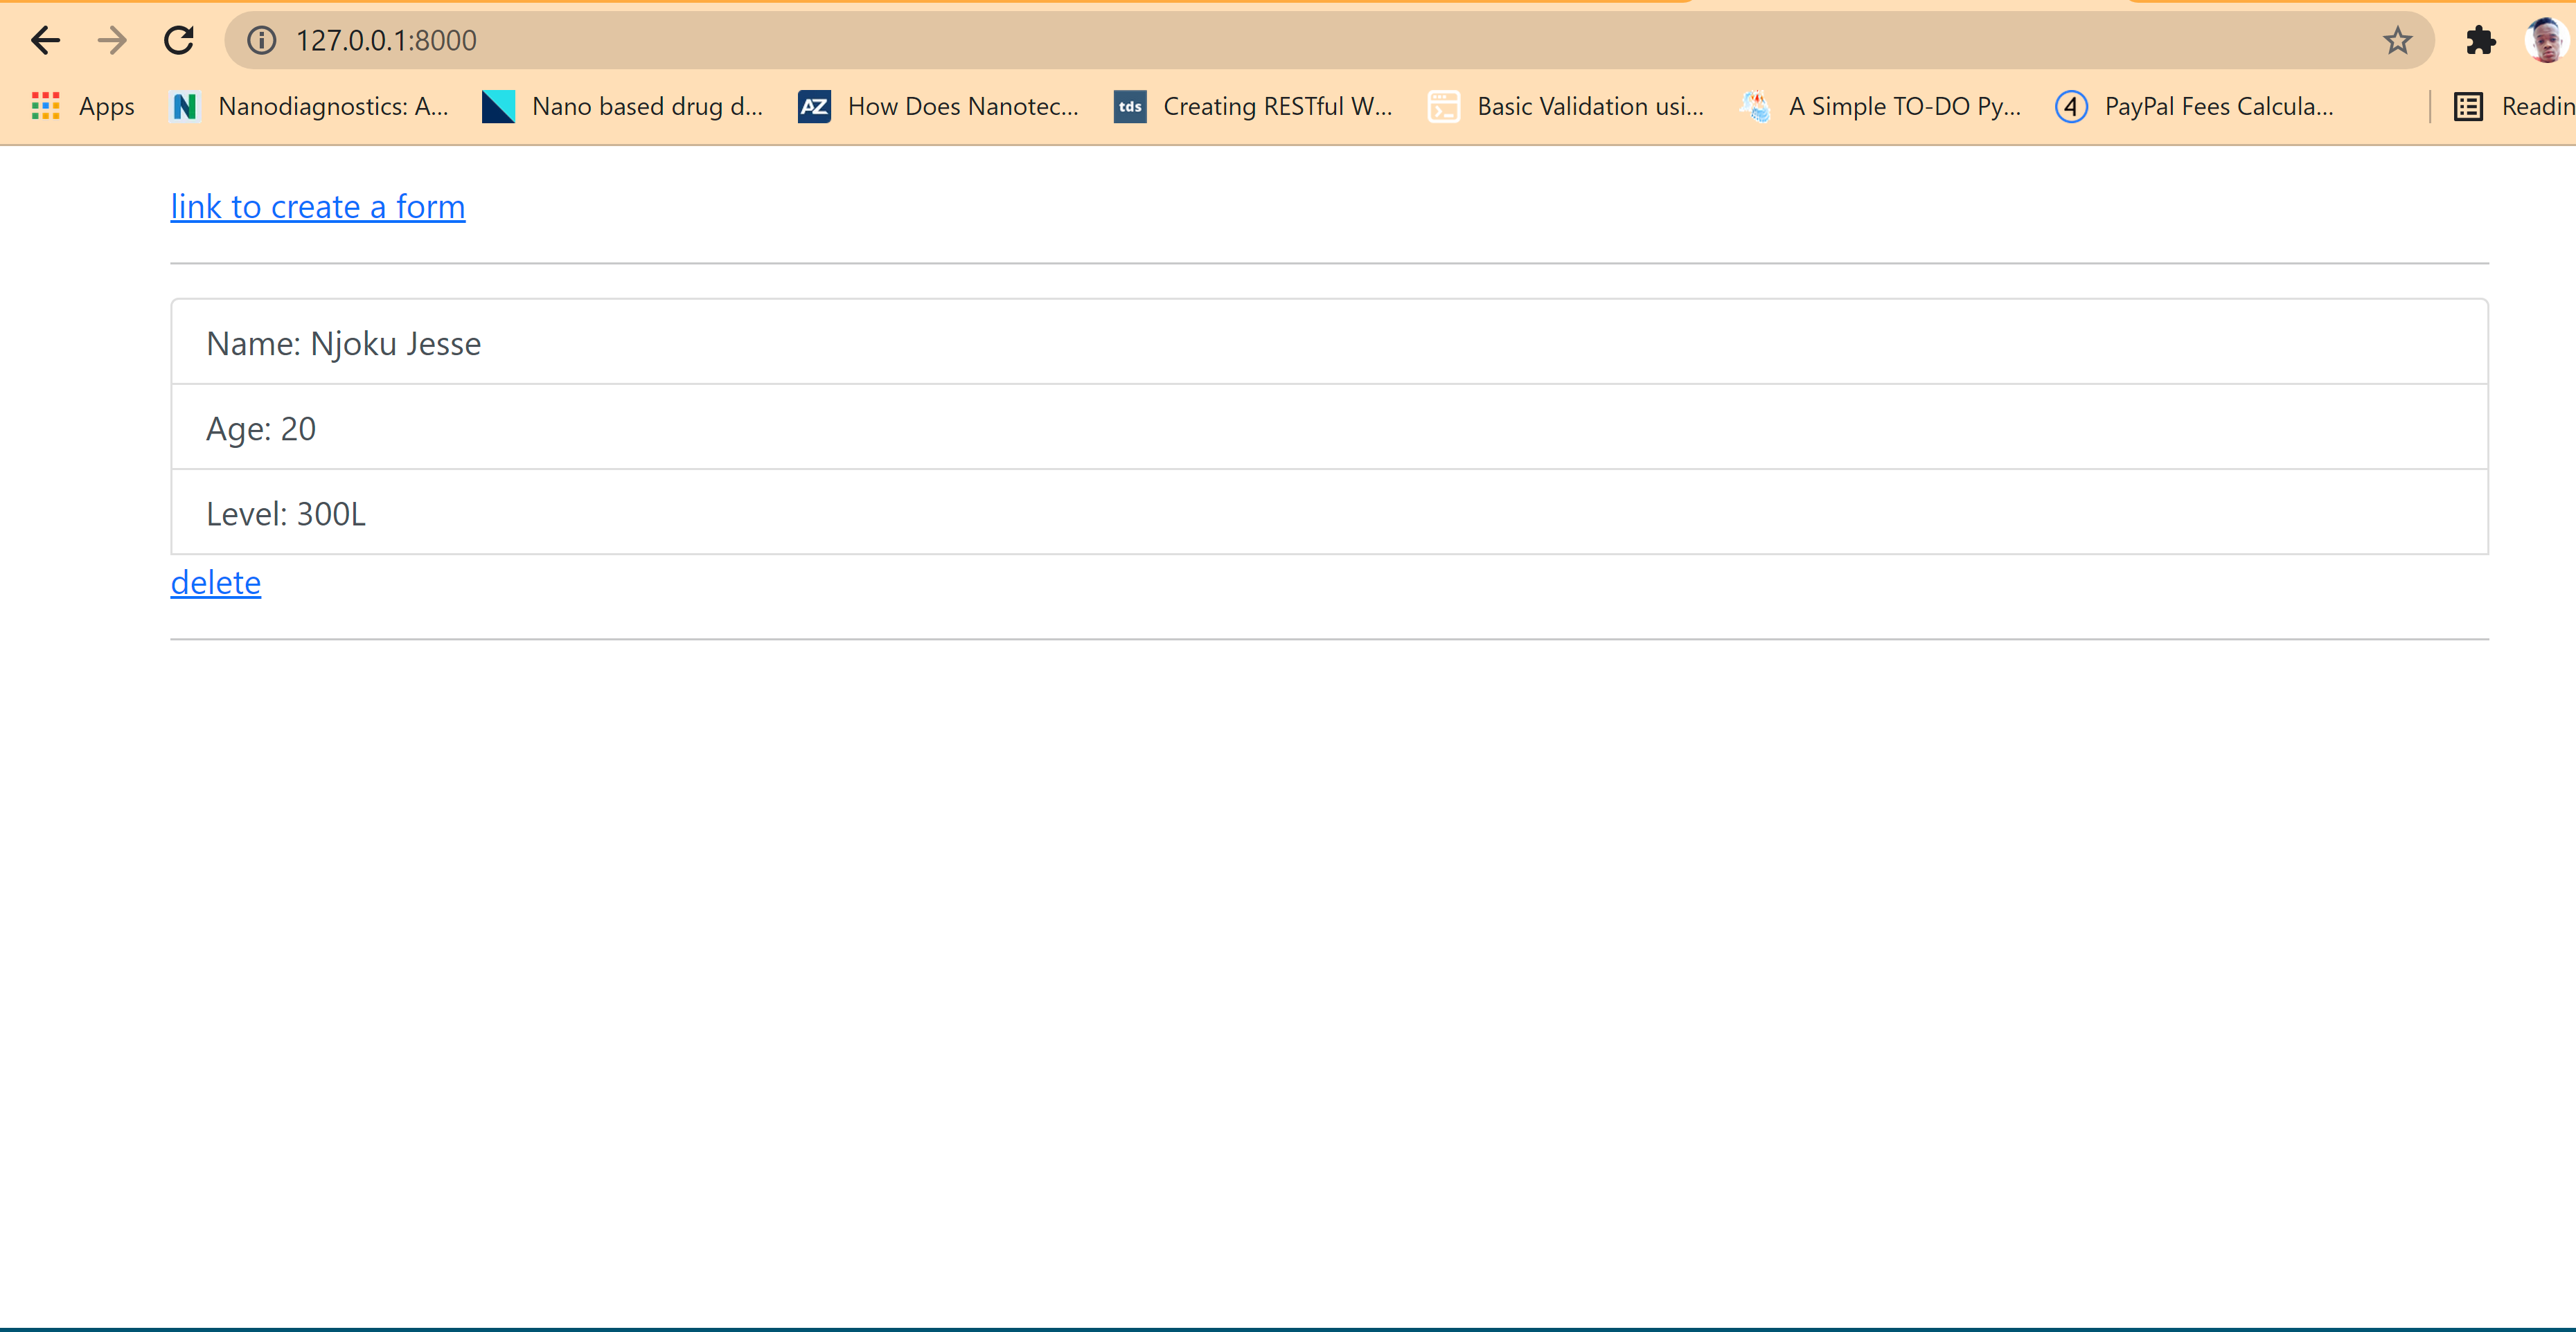
Task: Follow the 'link to create a form' link
Action: 318,207
